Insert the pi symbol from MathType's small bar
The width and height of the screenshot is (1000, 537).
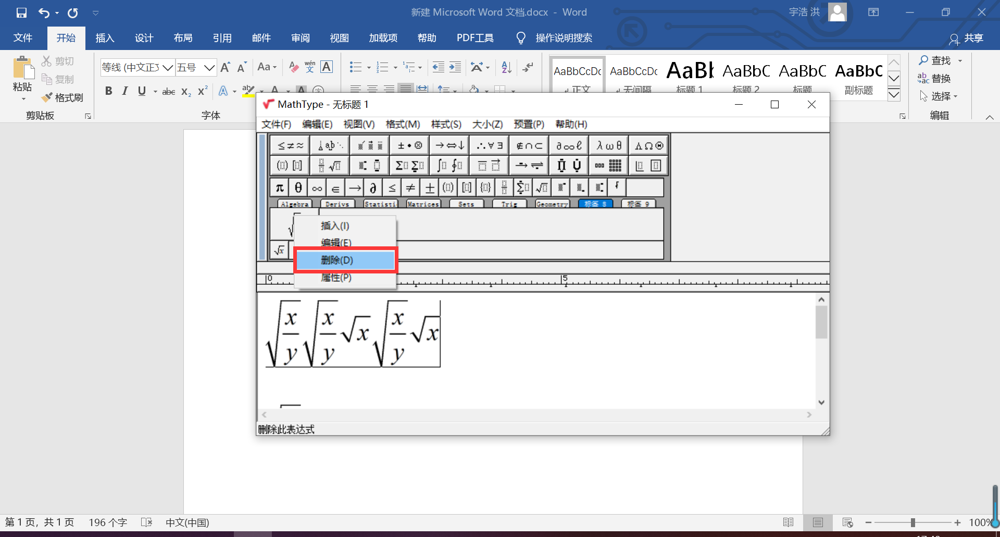coord(280,188)
